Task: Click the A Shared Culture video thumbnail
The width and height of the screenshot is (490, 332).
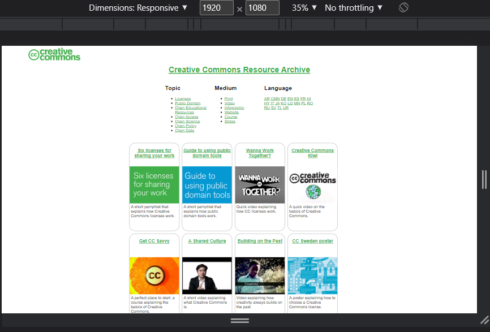Action: coord(207,275)
